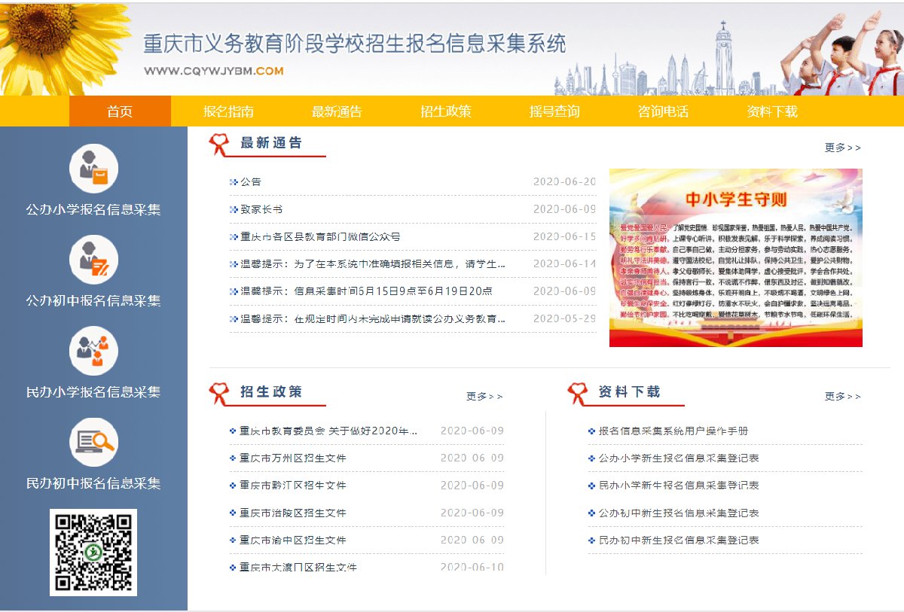Expand 更多 in the 最新通告 section
This screenshot has height=612, width=904.
(842, 148)
